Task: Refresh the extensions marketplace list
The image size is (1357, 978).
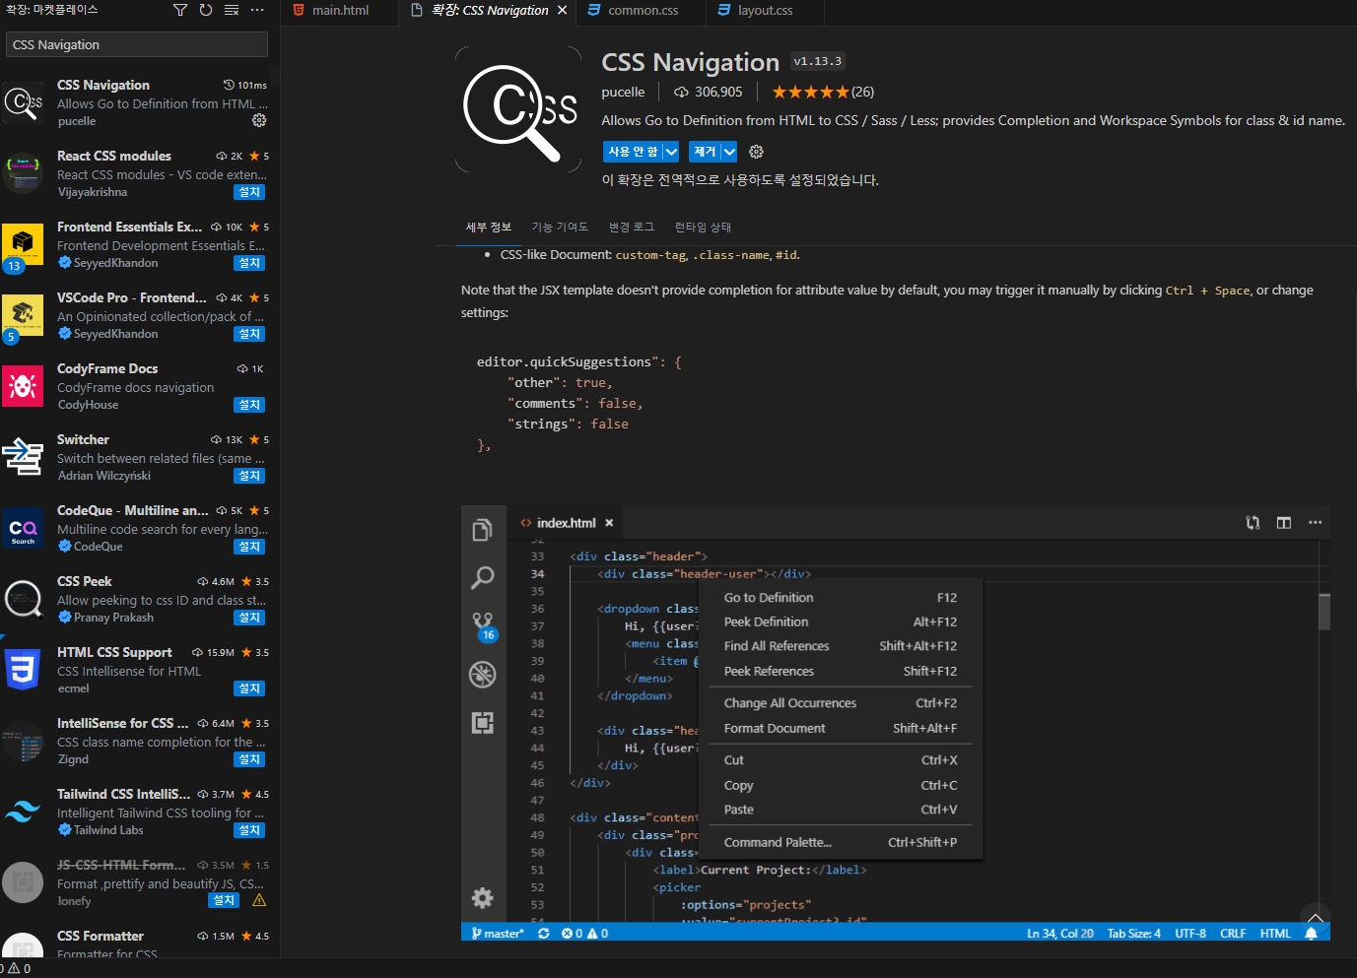Action: tap(206, 10)
